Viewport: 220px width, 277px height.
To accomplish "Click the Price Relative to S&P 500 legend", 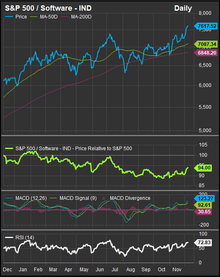I will (68, 149).
